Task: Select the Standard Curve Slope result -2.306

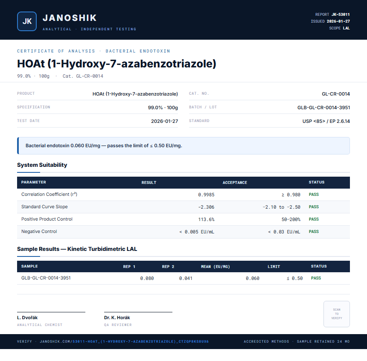Action: point(206,207)
